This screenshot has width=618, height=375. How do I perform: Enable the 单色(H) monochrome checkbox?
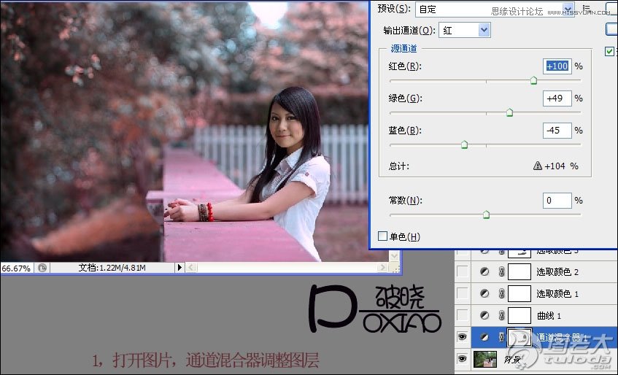[382, 236]
